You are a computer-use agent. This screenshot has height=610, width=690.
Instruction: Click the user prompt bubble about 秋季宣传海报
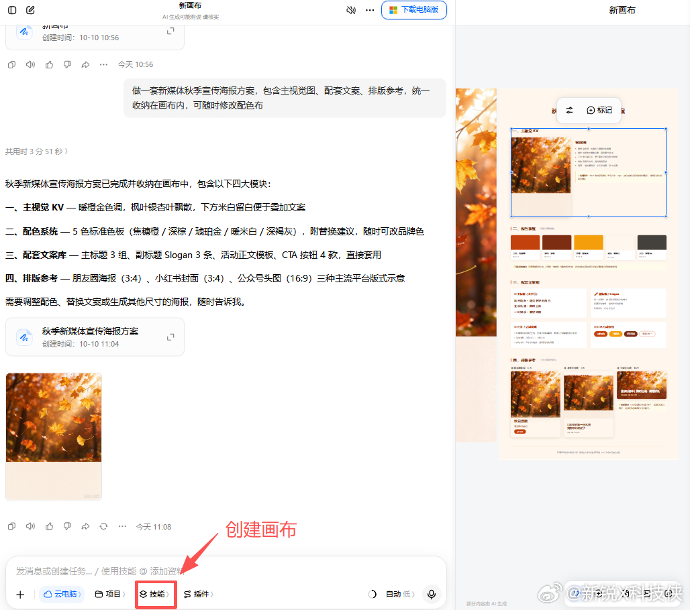(x=285, y=98)
